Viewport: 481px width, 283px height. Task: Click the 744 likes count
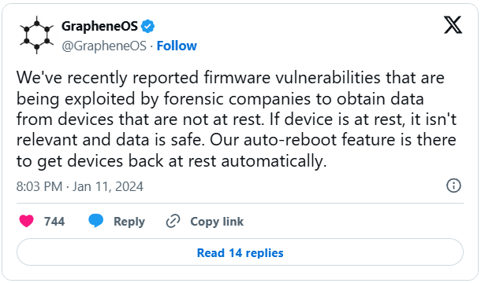[54, 221]
